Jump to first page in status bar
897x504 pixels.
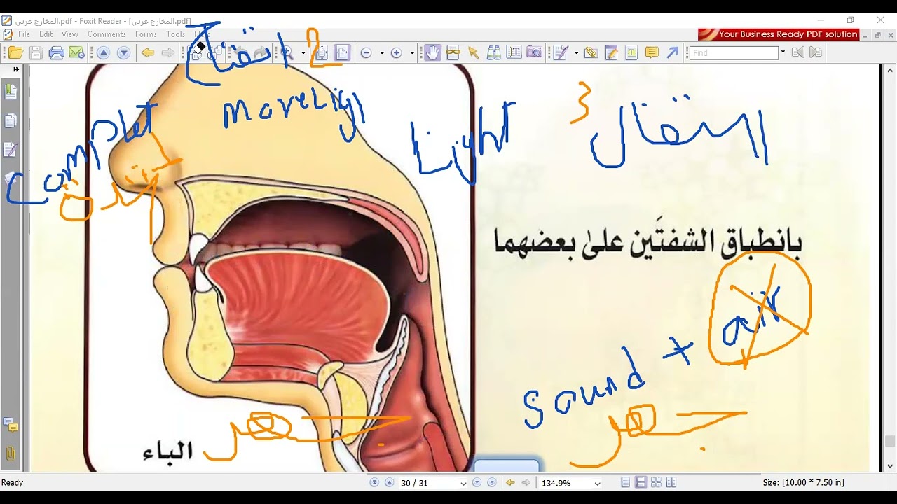pyautogui.click(x=374, y=483)
